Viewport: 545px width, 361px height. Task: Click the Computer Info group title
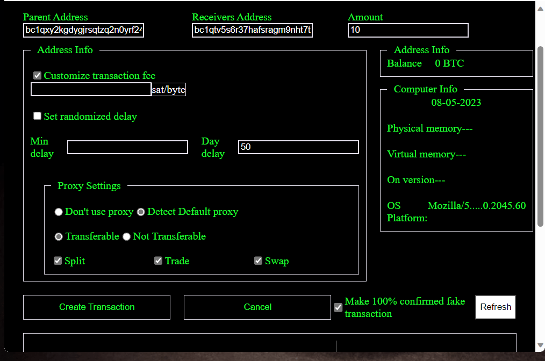pyautogui.click(x=426, y=89)
